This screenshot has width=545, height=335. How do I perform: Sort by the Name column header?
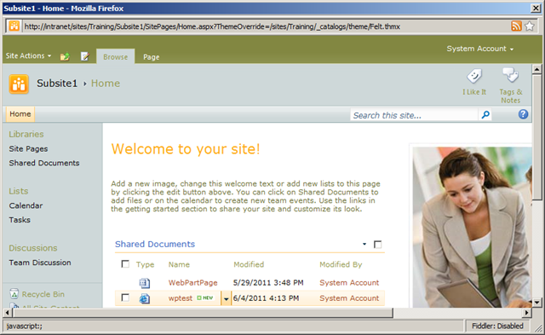(179, 264)
